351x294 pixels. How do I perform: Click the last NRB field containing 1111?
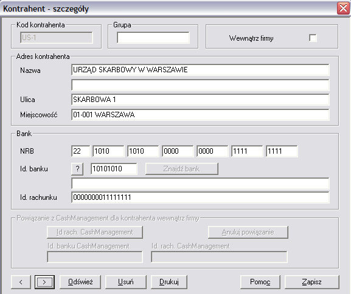[x=282, y=151]
